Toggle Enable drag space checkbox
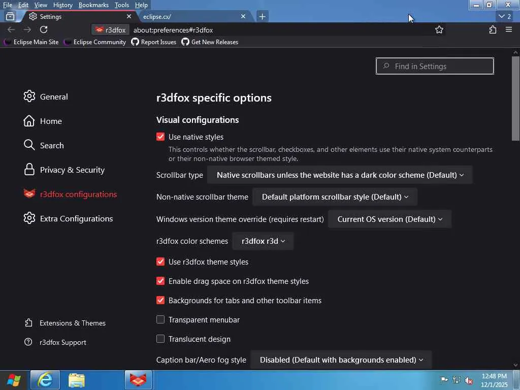Image resolution: width=520 pixels, height=390 pixels. pyautogui.click(x=160, y=281)
